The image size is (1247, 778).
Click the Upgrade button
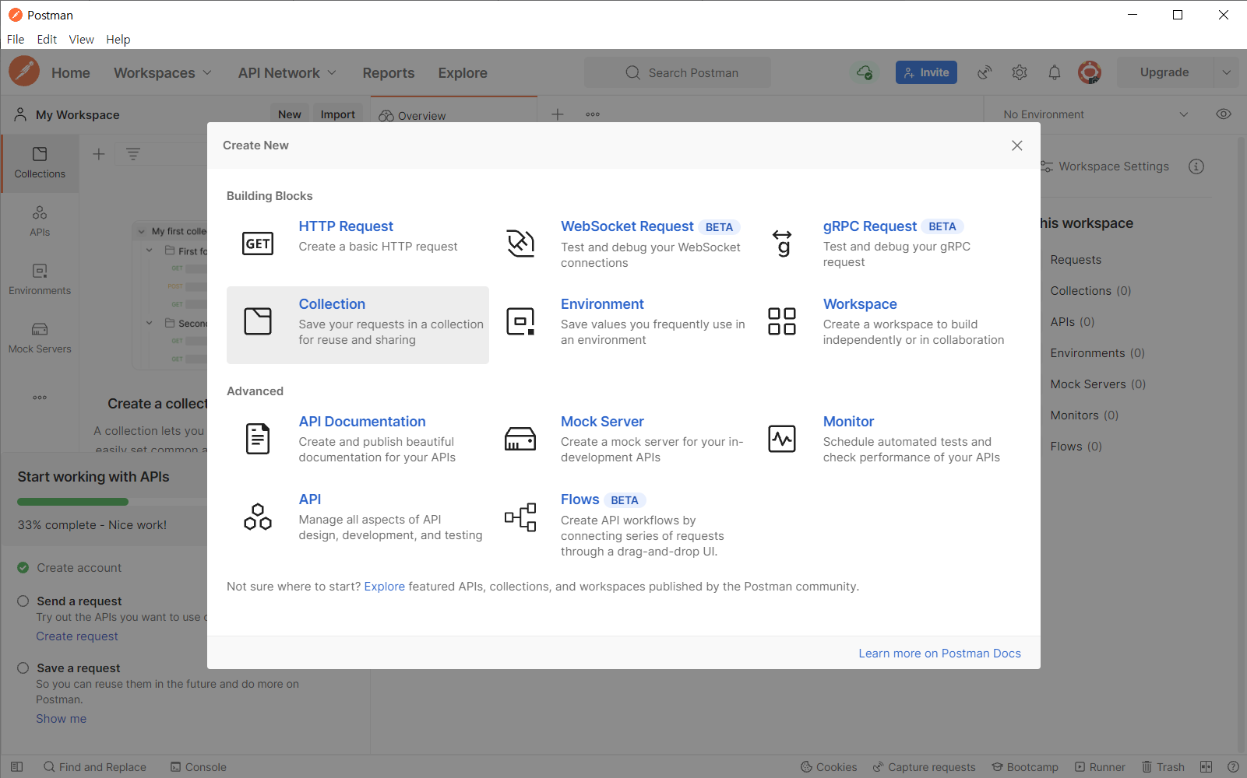[x=1164, y=72]
